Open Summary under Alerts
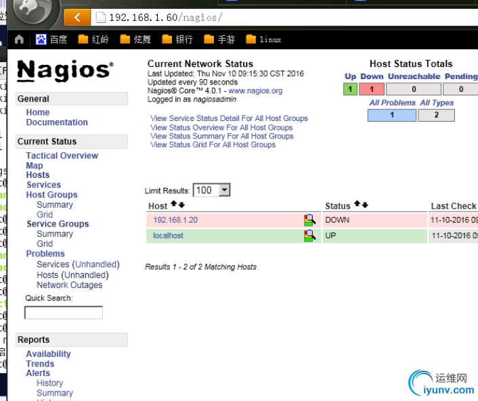Viewport: 478px width, 401px height. (x=55, y=393)
